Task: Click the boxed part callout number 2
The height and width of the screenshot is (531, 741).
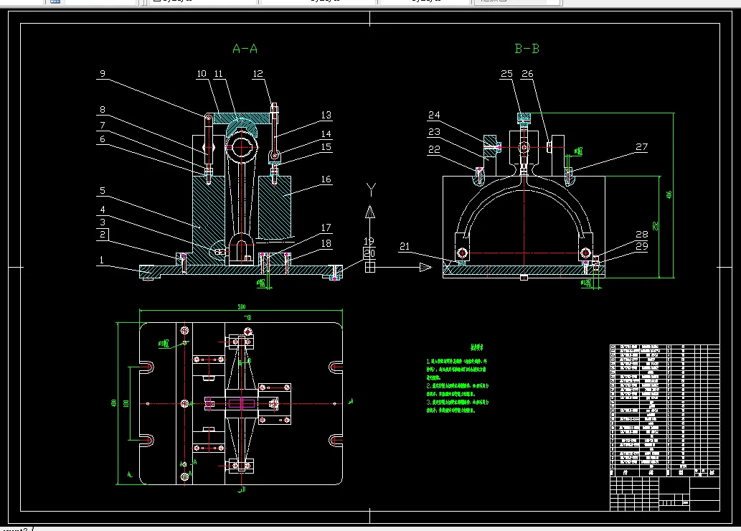Action: click(x=103, y=235)
